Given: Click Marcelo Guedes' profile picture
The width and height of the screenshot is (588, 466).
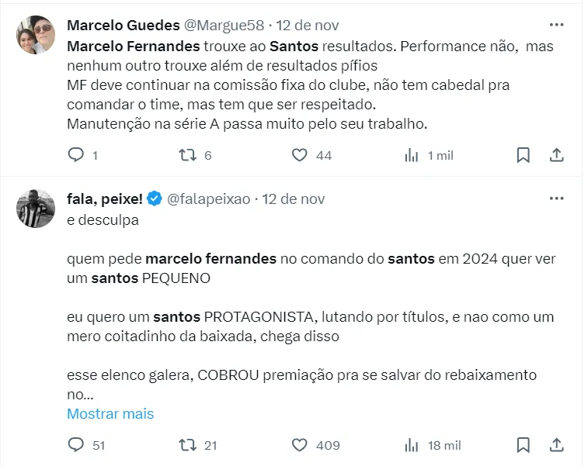Looking at the screenshot, I should [36, 35].
